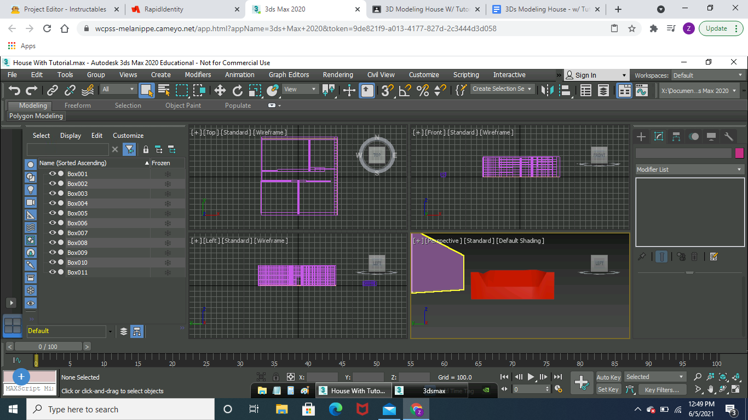Click the Play Animation button
748x420 pixels.
tap(531, 377)
